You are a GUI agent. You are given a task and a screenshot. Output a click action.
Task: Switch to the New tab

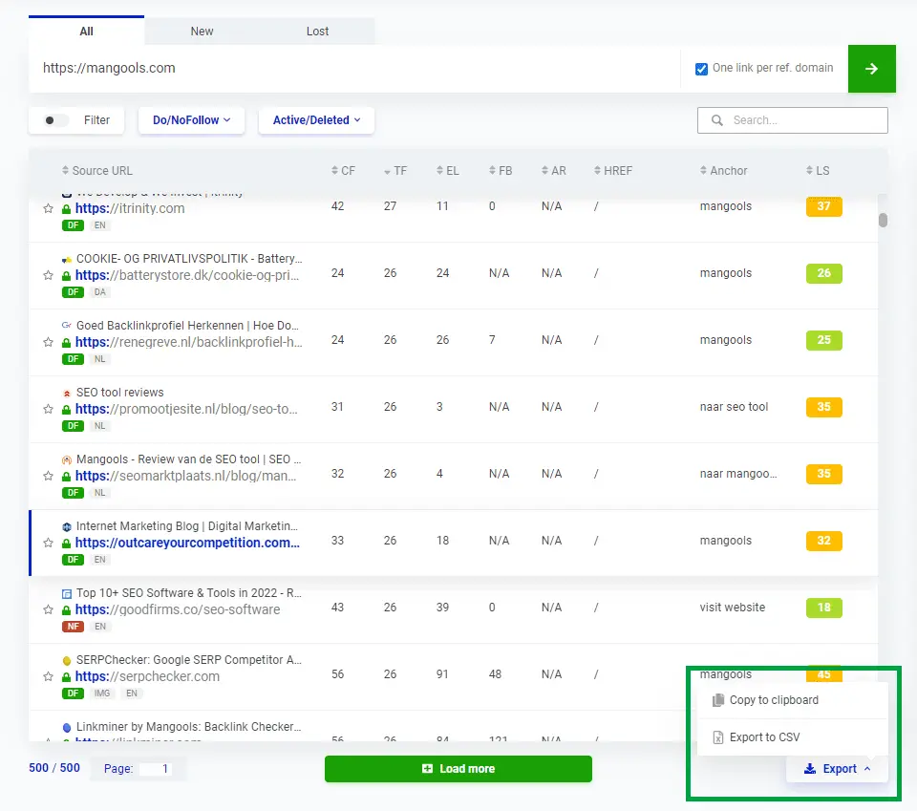(202, 31)
